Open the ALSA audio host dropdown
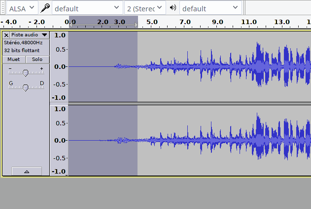311x209 pixels. 22,8
